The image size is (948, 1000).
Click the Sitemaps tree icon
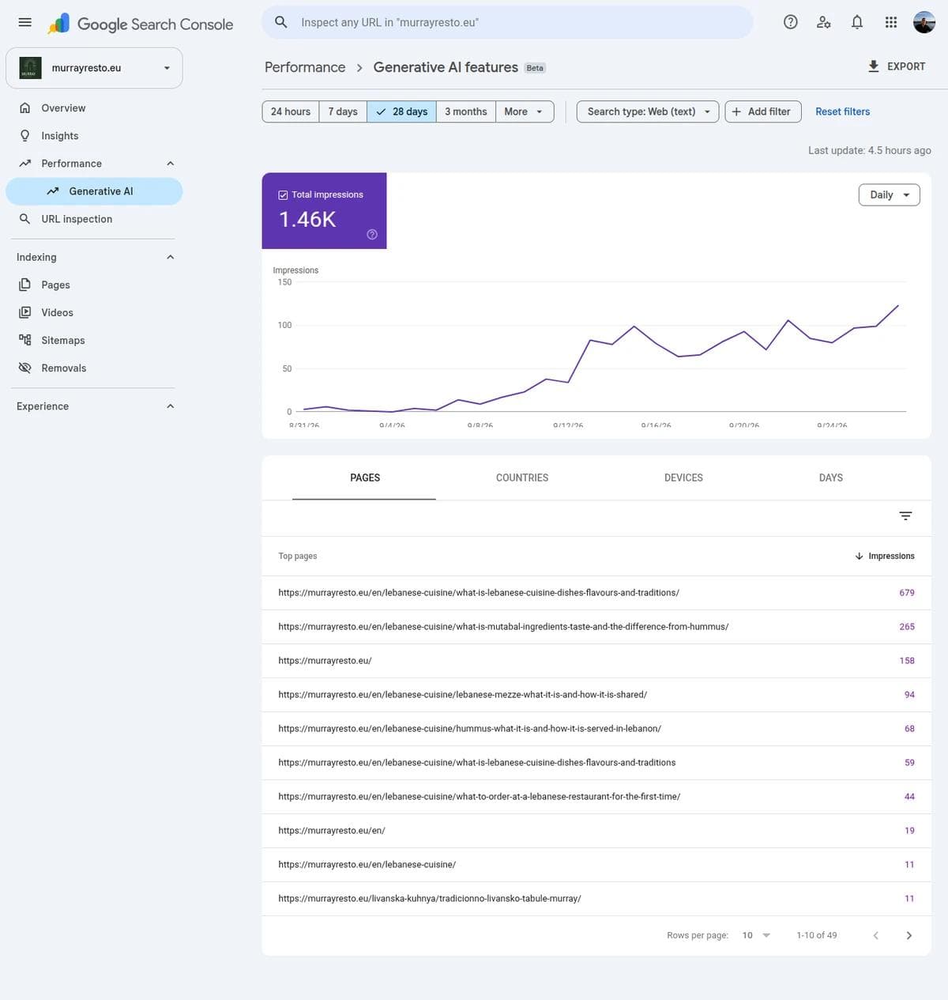pos(25,340)
